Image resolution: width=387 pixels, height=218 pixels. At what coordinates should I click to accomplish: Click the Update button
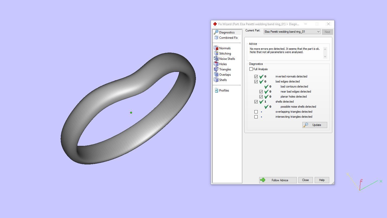(315, 125)
